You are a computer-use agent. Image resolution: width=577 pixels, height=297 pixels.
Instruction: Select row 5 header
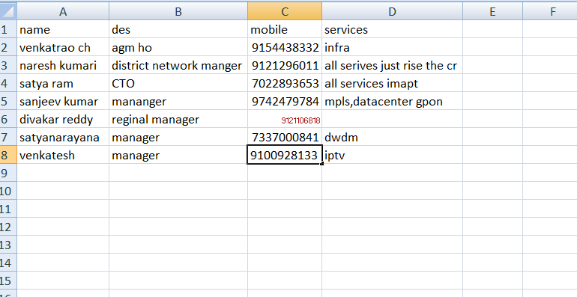(x=8, y=102)
